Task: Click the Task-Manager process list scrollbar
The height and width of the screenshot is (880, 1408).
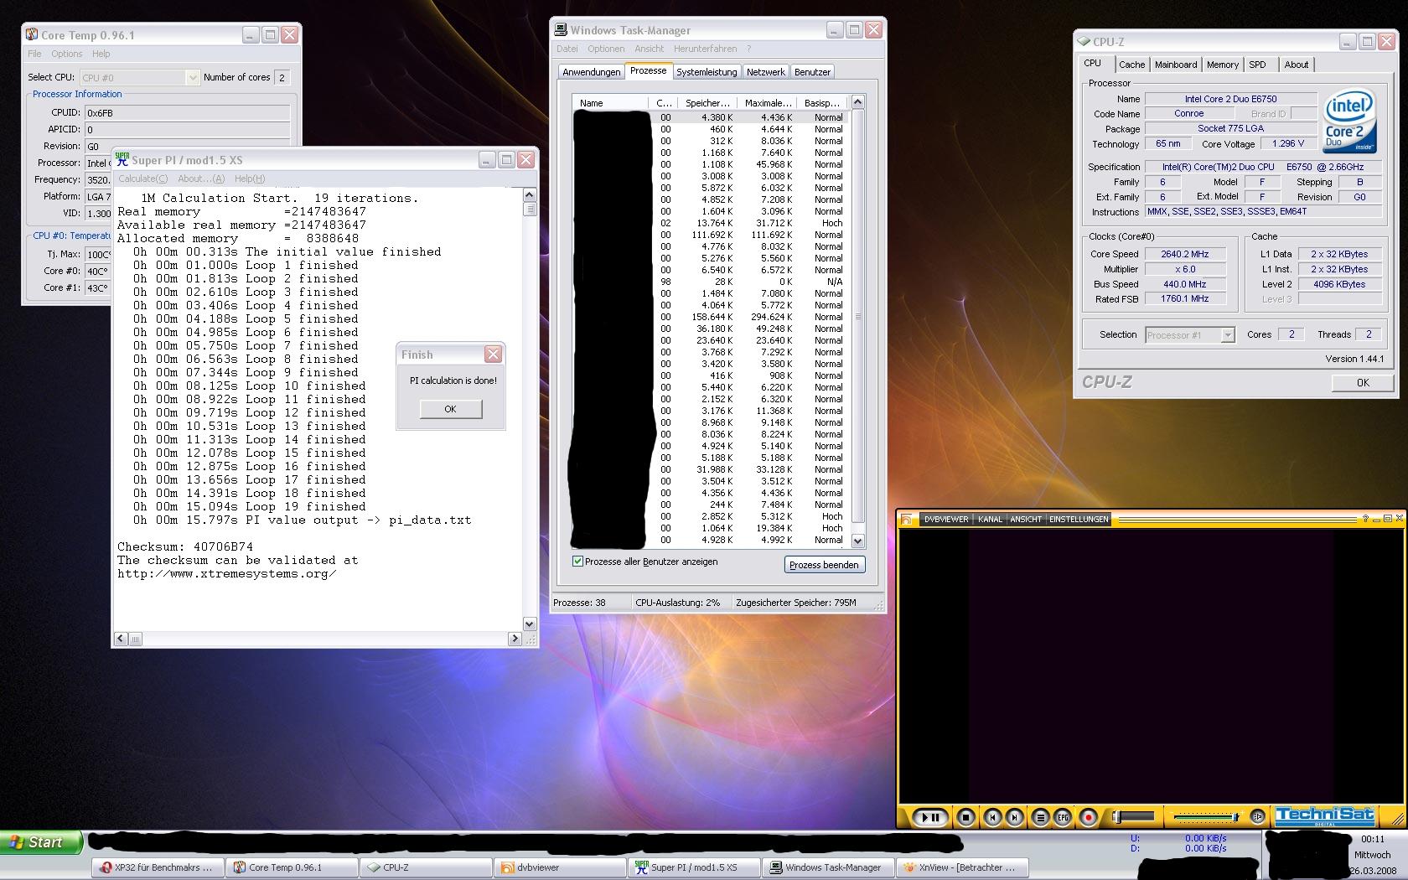Action: click(857, 321)
